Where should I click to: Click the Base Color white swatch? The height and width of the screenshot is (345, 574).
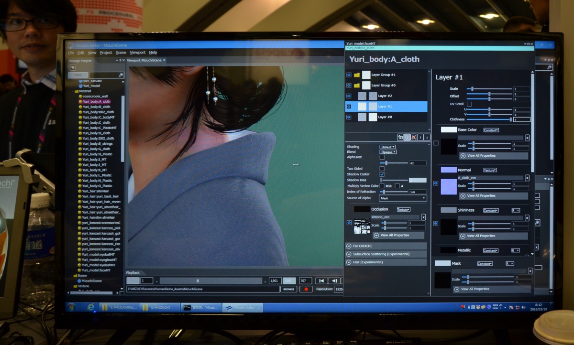(x=449, y=130)
